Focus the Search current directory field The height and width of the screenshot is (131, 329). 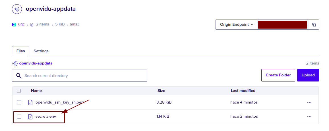(x=84, y=76)
